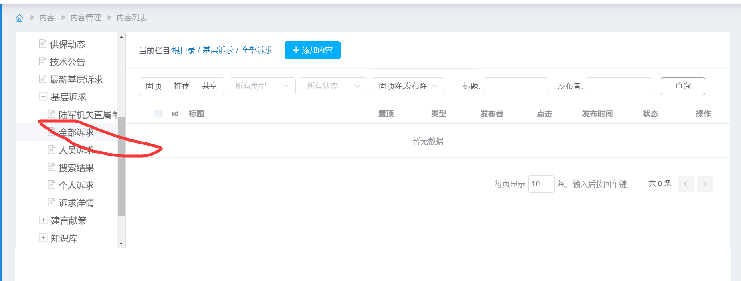Click the 点击 column header
This screenshot has height=281, width=741.
pos(545,114)
